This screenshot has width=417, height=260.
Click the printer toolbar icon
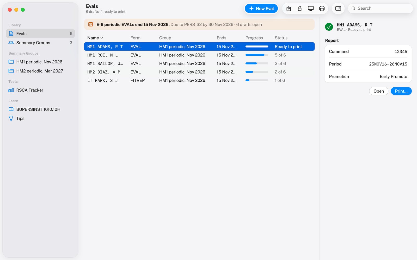pyautogui.click(x=322, y=9)
